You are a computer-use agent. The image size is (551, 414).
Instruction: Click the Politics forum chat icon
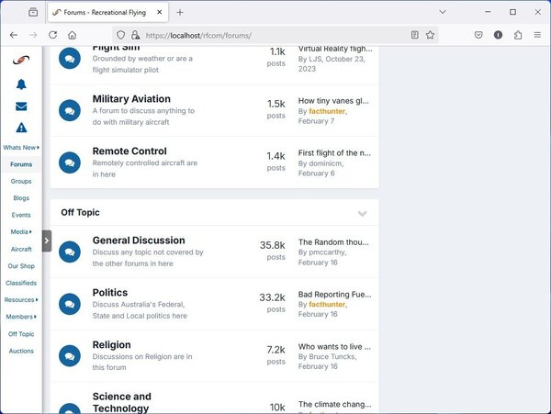click(x=69, y=304)
